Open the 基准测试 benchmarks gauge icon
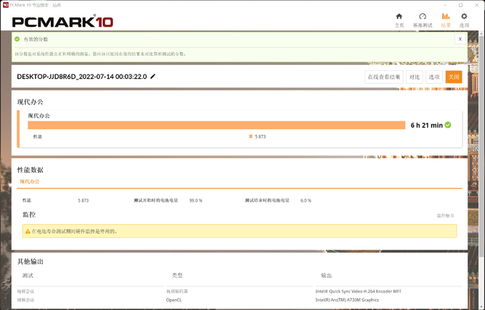Screen dimensions: 485x310 [x=422, y=17]
